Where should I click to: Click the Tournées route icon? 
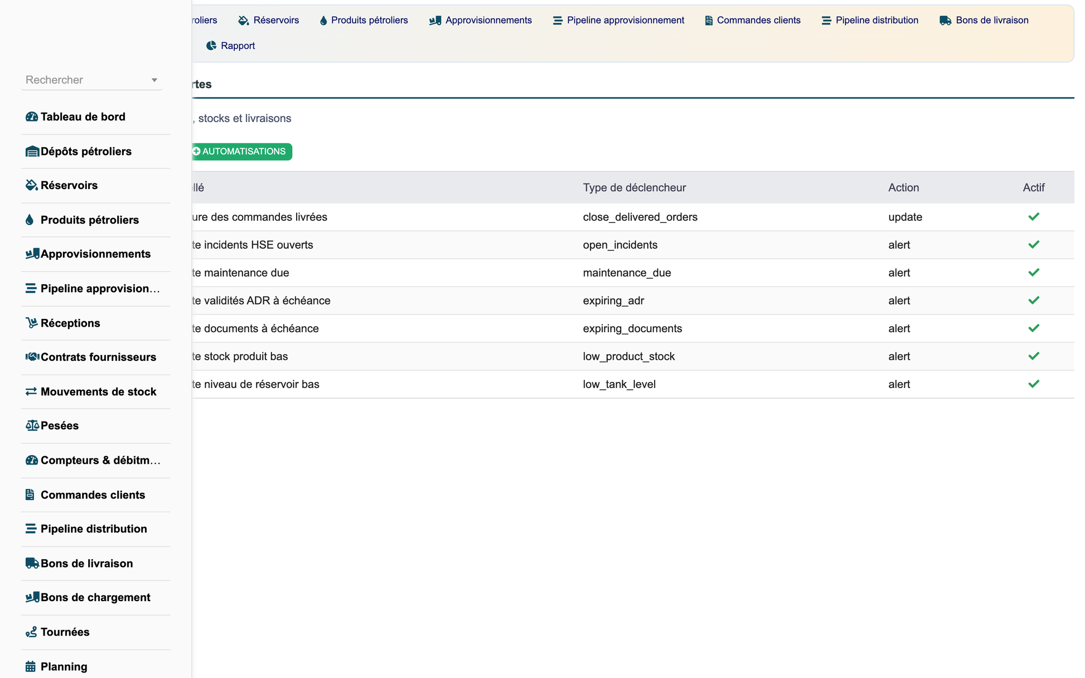pyautogui.click(x=31, y=632)
